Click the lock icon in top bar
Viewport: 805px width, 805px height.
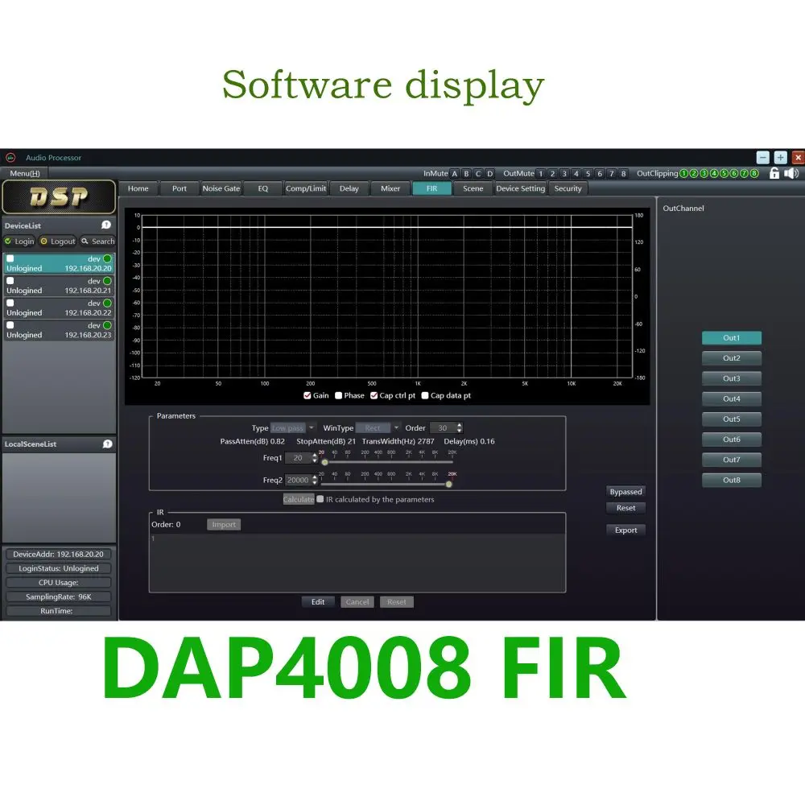[774, 174]
